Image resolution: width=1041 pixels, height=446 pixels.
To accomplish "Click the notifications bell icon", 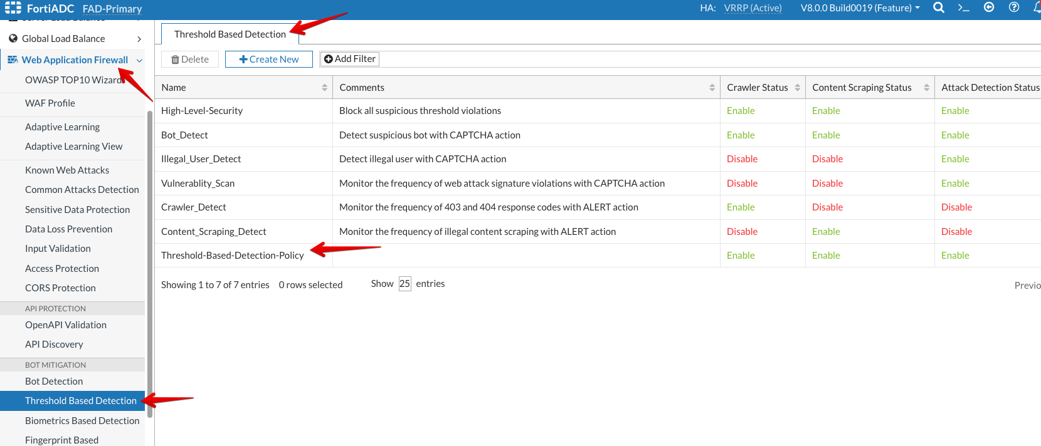I will [1037, 8].
